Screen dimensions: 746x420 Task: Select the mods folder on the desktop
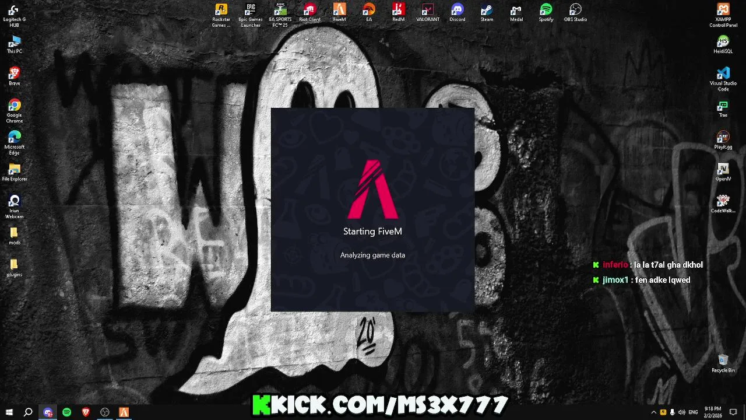[x=14, y=236]
